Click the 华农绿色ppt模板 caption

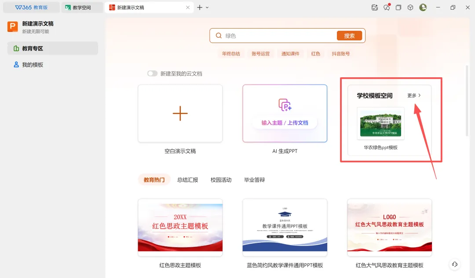381,148
